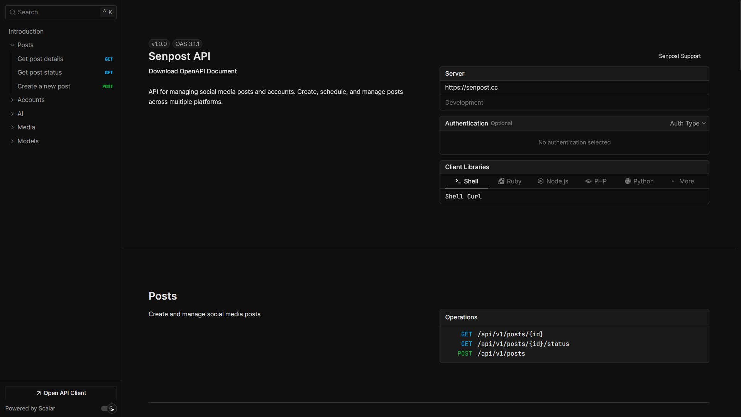The height and width of the screenshot is (417, 741).
Task: Expand the Models sidebar section
Action: coord(12,141)
